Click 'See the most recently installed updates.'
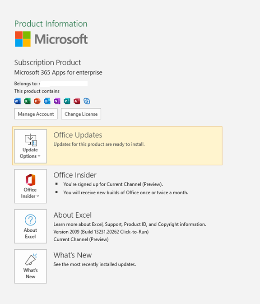This screenshot has width=260, height=304. [x=95, y=264]
